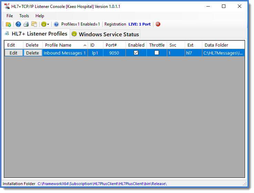Click the red power exit icon
The image size is (254, 193).
(158, 24)
